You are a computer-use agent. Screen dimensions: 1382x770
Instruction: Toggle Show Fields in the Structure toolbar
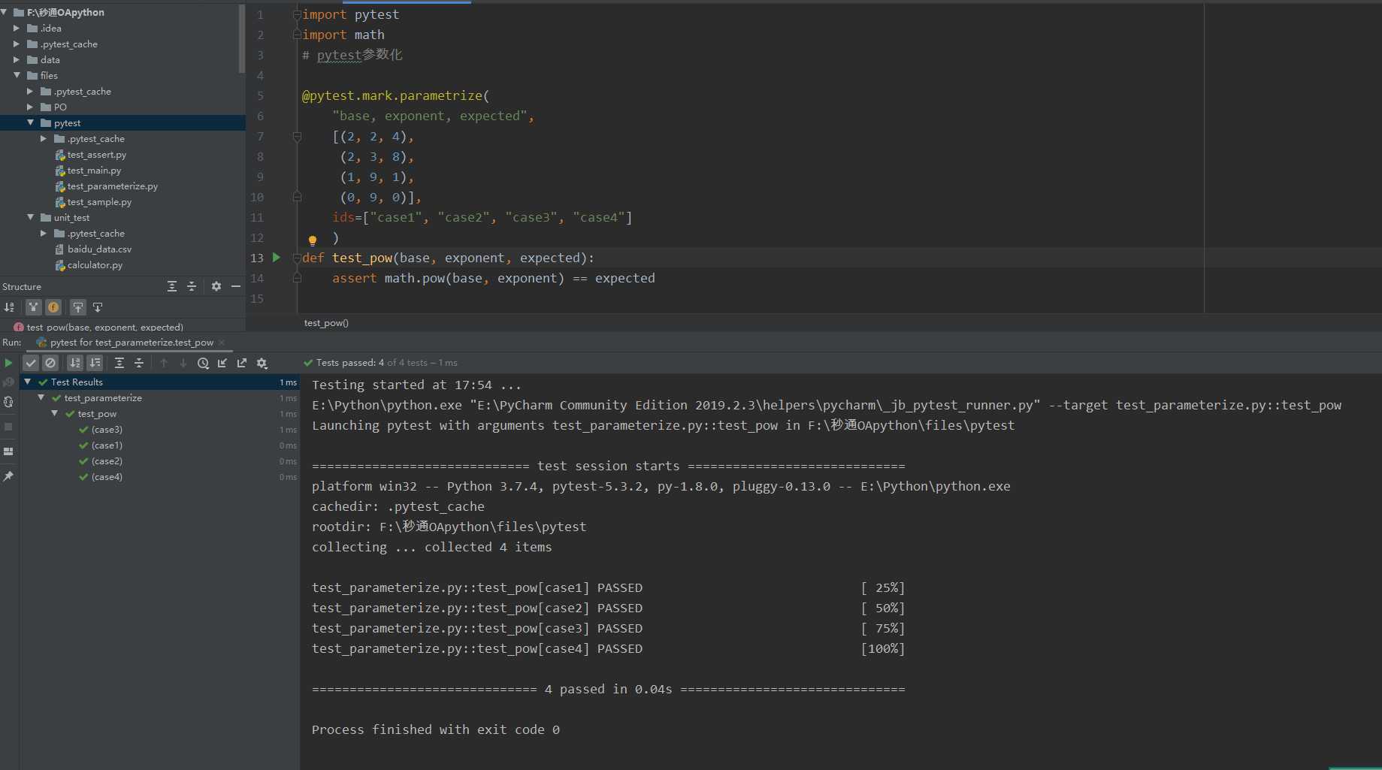point(53,307)
